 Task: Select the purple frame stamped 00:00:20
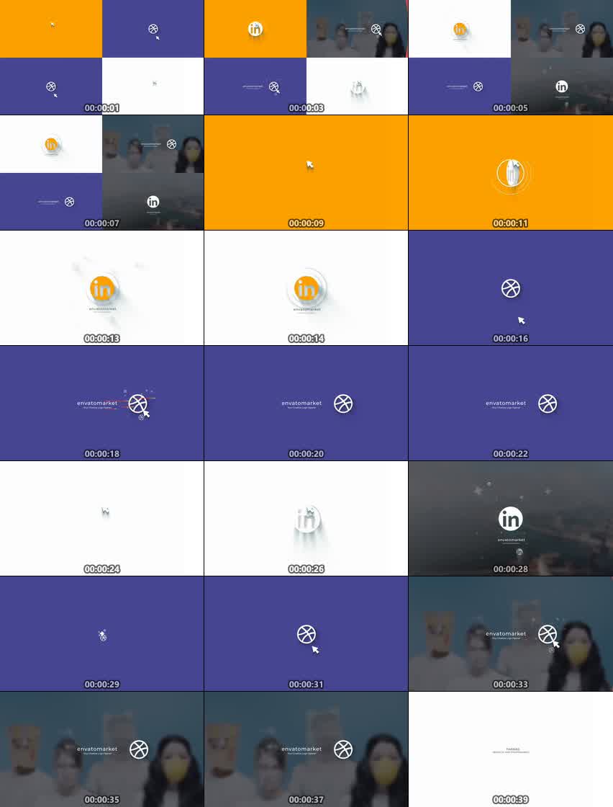306,403
